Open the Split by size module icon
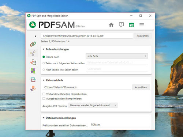The width and height of the screenshot is (183, 137). coord(33,88)
